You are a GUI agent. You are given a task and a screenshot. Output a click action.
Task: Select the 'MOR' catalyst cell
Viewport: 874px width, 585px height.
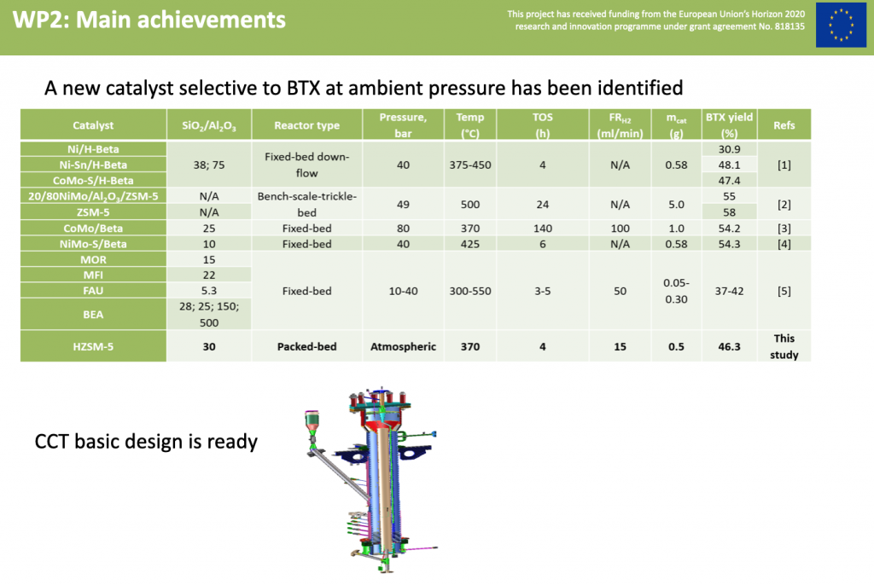tap(93, 259)
